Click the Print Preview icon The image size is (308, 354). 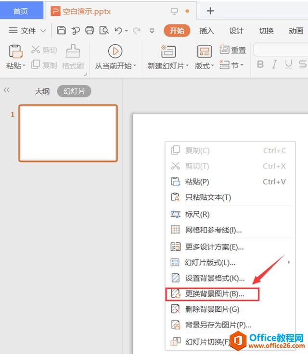pos(103,31)
